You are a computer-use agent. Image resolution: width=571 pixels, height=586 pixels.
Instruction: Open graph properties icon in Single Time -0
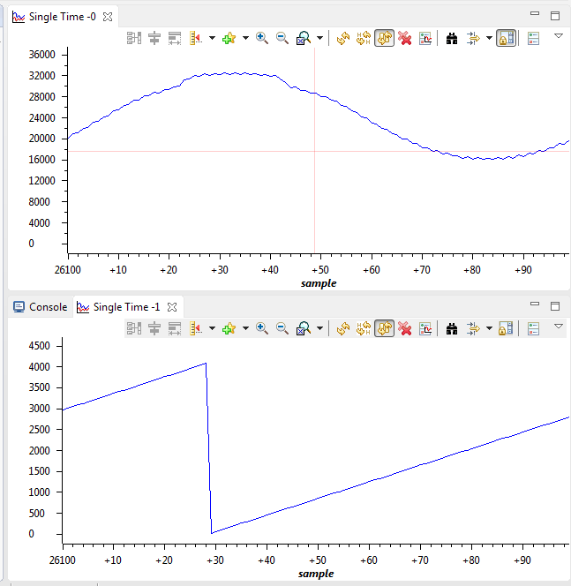(425, 38)
